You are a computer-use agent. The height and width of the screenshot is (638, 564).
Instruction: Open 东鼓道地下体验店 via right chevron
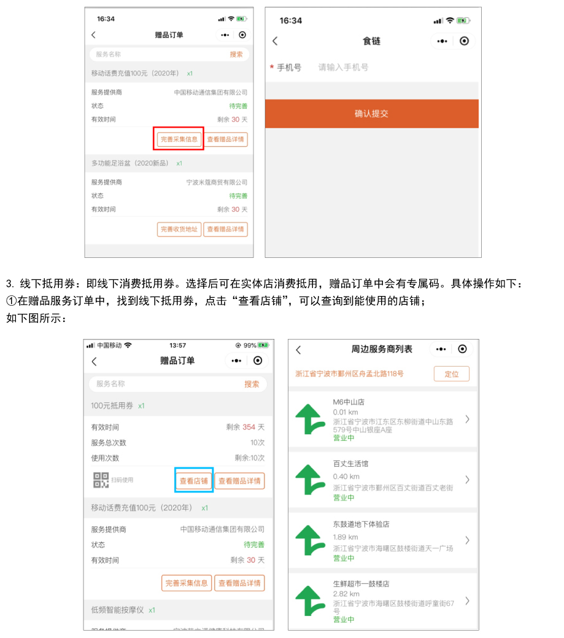click(x=467, y=540)
